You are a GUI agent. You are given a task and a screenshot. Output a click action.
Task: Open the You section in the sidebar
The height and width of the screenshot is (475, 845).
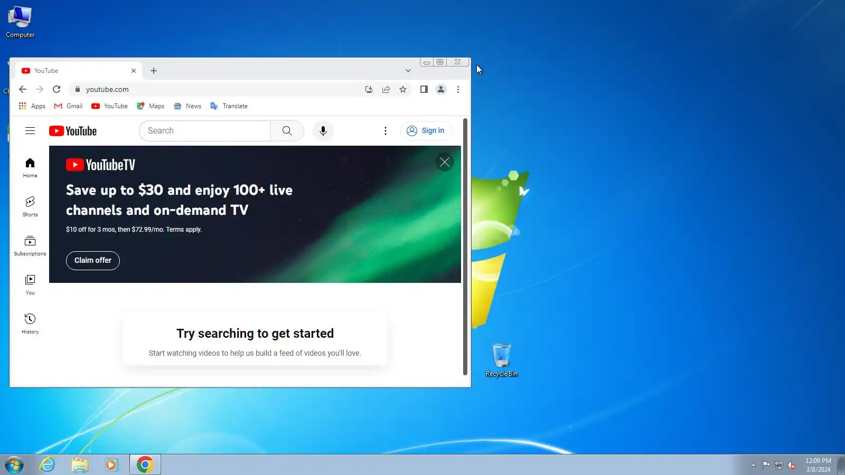point(30,285)
